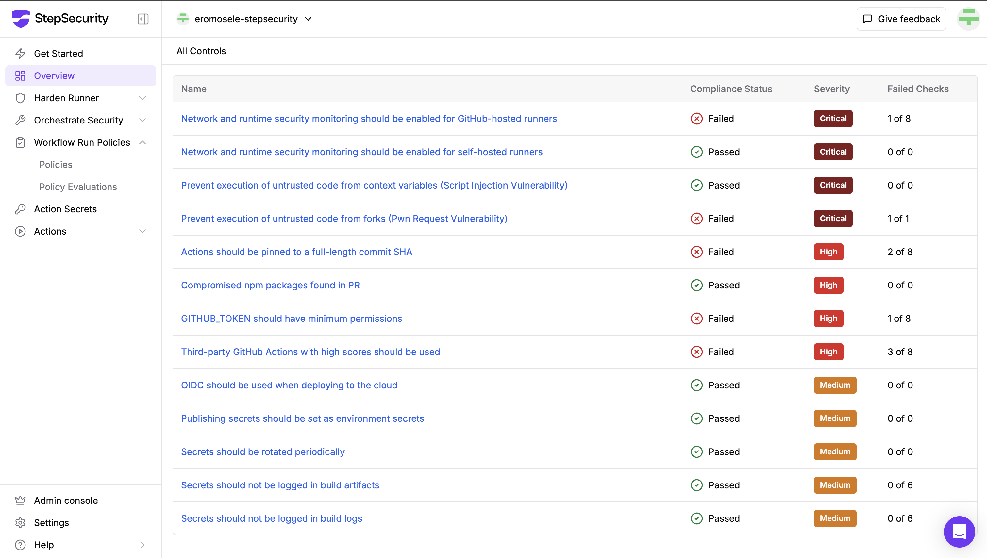The image size is (987, 558).
Task: Open the GITHUB_TOKEN minimum permissions control
Action: point(291,319)
